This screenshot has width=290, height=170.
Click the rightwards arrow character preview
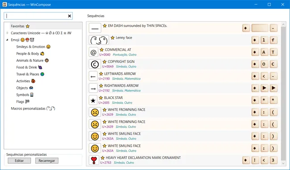click(x=93, y=88)
